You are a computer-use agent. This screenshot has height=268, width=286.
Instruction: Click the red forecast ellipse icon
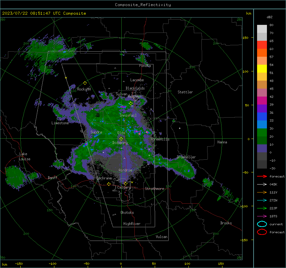[x=262, y=232]
